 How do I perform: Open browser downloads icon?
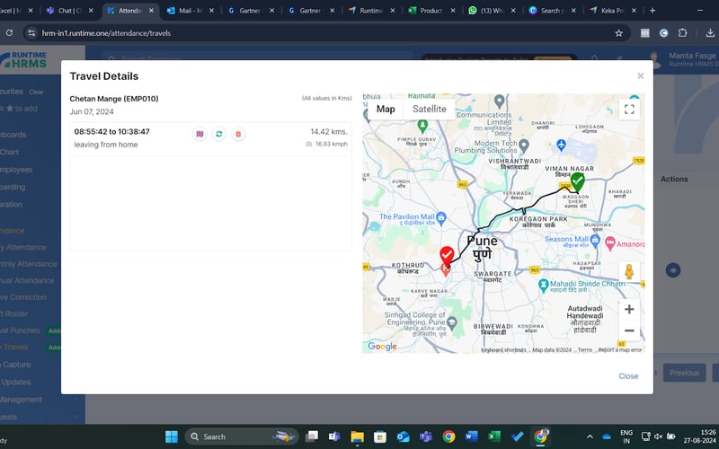click(710, 33)
